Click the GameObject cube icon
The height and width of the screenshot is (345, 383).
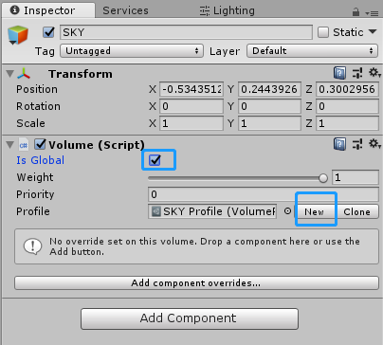(18, 35)
